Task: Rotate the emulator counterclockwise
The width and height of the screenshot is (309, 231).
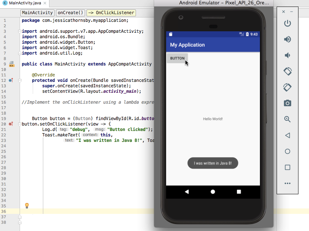Action: point(287,71)
